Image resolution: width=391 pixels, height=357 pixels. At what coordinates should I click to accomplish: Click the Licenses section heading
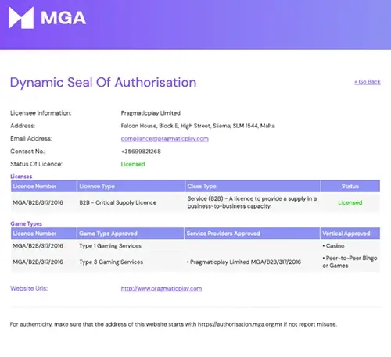[x=21, y=177]
